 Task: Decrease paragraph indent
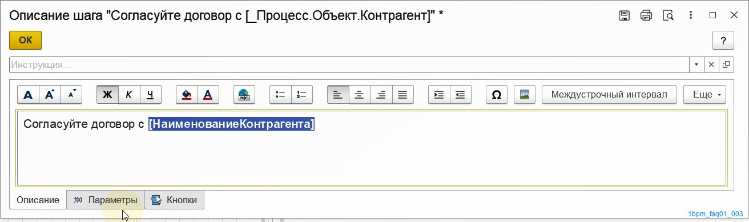click(x=461, y=95)
